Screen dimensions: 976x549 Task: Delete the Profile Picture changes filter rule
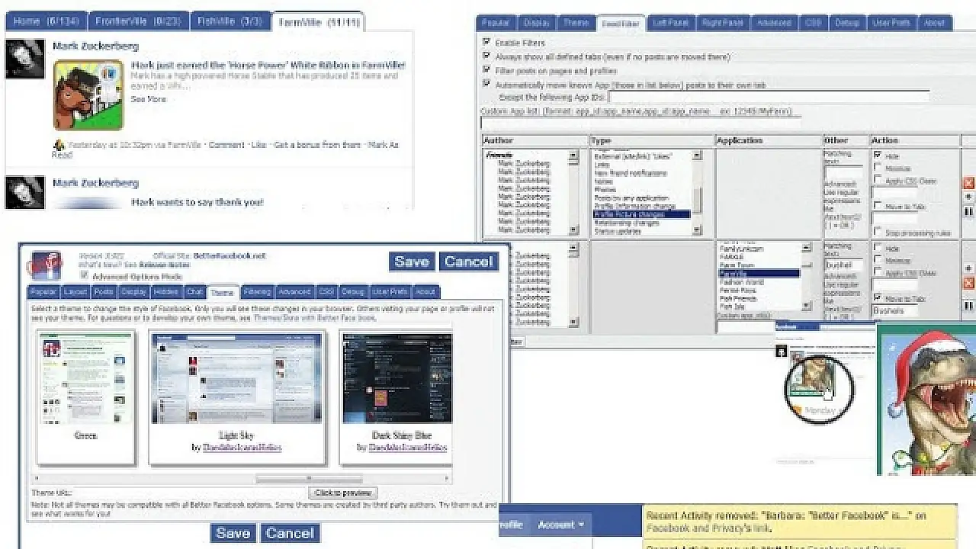969,183
